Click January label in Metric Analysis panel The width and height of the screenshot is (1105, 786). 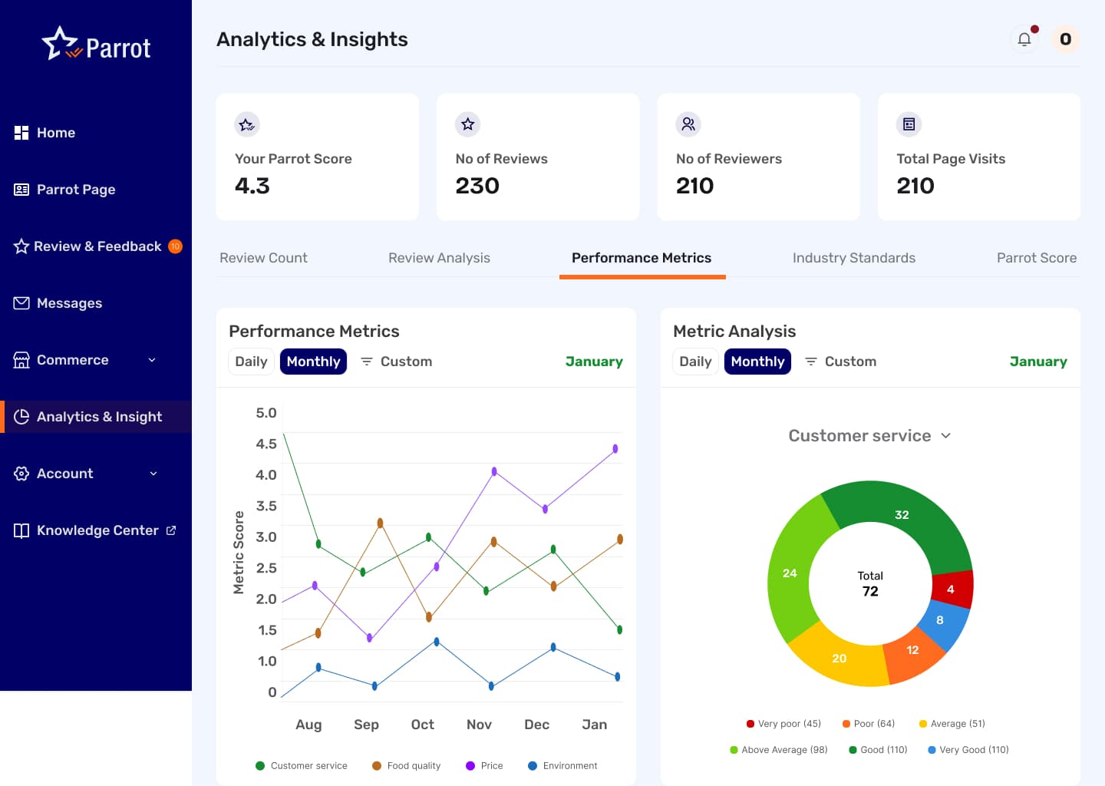click(1038, 362)
